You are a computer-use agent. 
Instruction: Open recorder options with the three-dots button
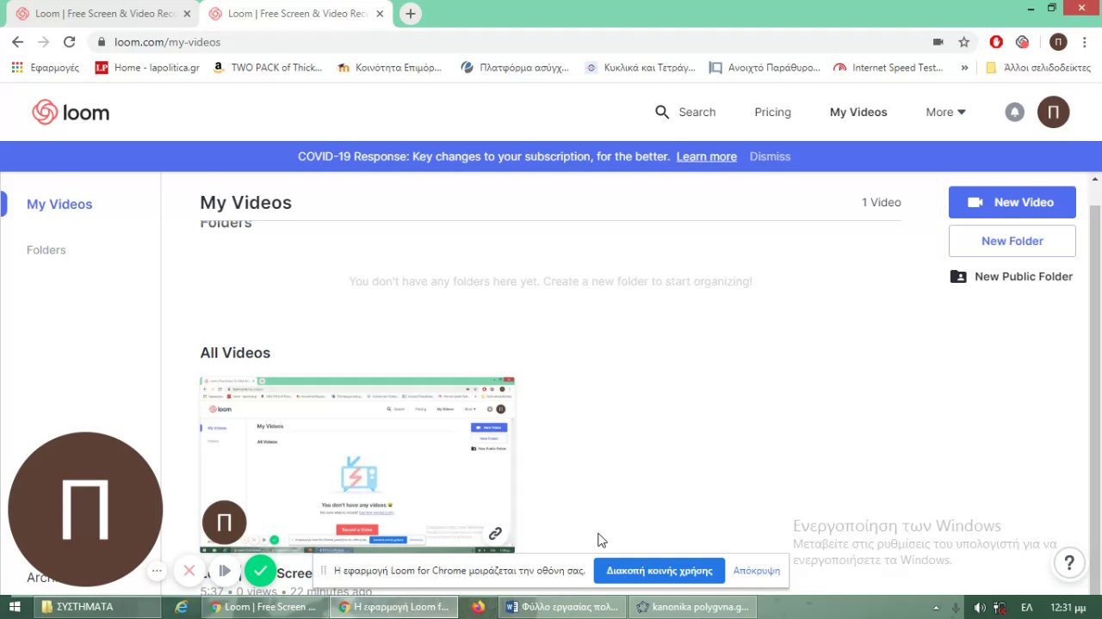[x=157, y=570]
